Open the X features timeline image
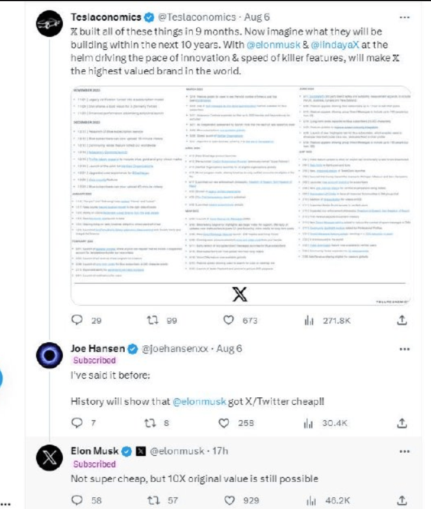Viewport: 431px width, 509px height. (242, 195)
